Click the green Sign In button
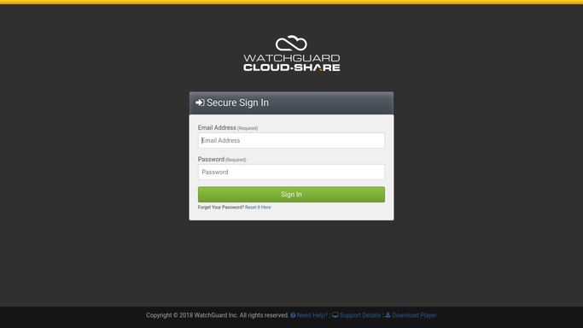Viewport: 583px width, 328px height. point(291,195)
